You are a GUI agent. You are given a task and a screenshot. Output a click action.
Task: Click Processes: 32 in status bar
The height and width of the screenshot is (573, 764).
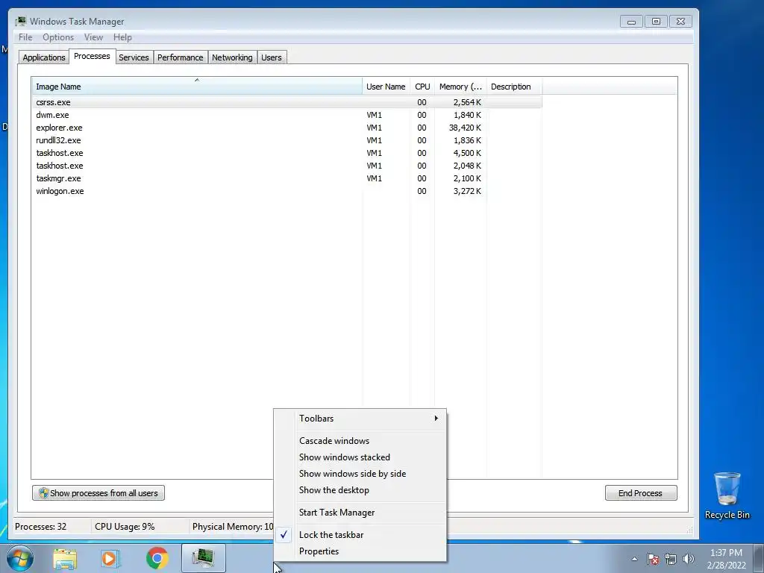click(x=41, y=527)
